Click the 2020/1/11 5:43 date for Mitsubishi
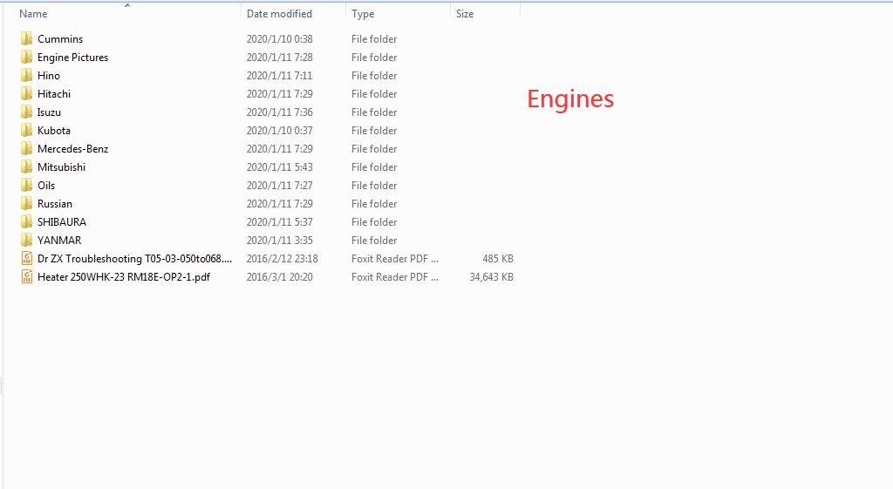This screenshot has height=489, width=893. 280,166
